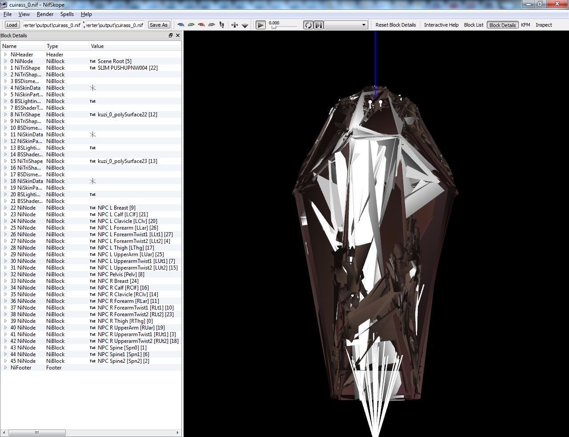This screenshot has width=569, height=437.
Task: Open the Help menu
Action: click(86, 14)
